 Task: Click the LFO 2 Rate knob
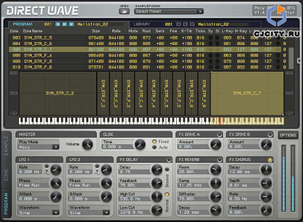click(106, 169)
